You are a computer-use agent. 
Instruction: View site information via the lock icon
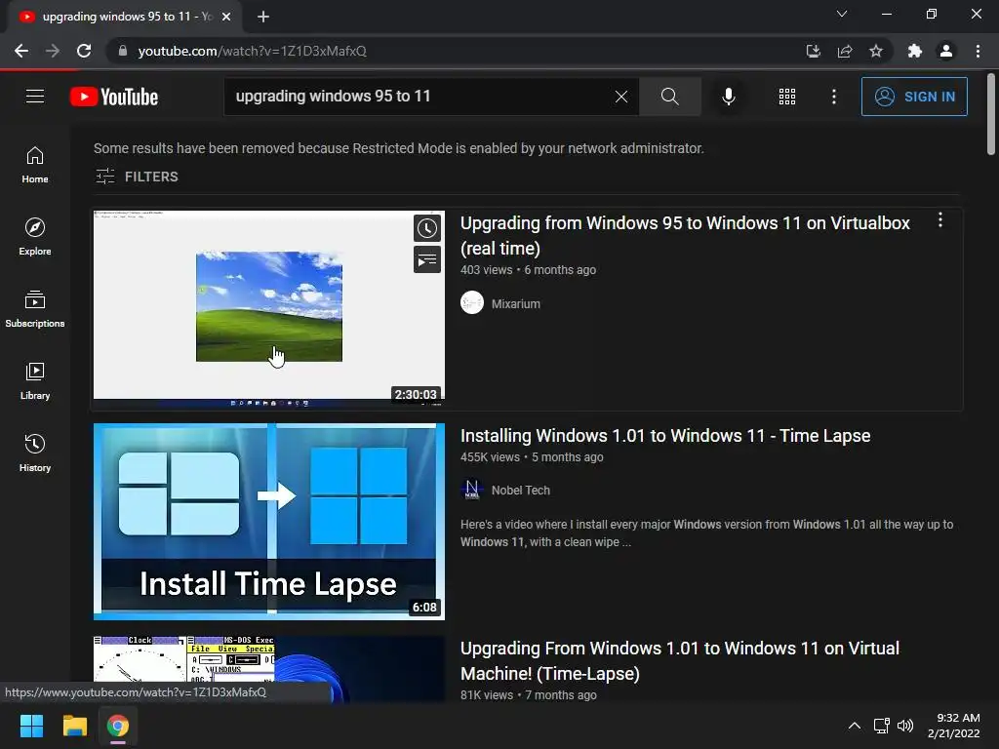coord(123,51)
